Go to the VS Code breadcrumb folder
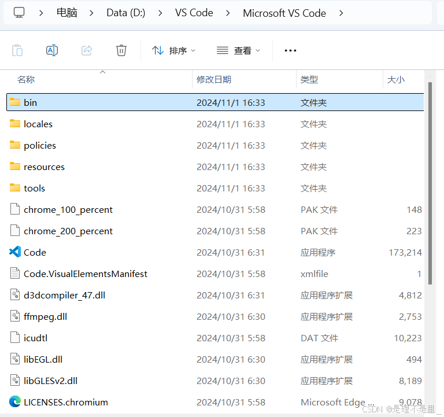This screenshot has width=444, height=417. click(194, 13)
